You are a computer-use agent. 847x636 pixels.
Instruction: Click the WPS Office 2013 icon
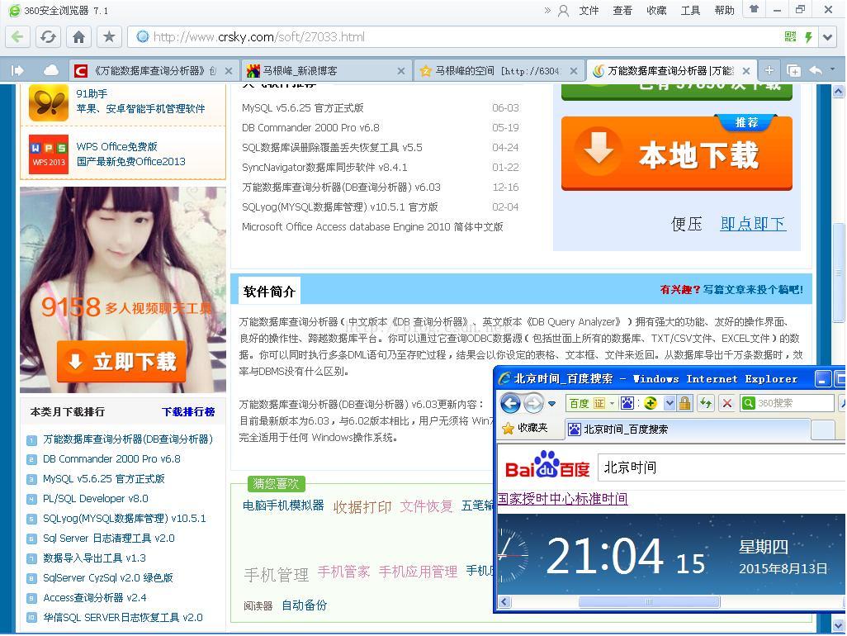[48, 154]
